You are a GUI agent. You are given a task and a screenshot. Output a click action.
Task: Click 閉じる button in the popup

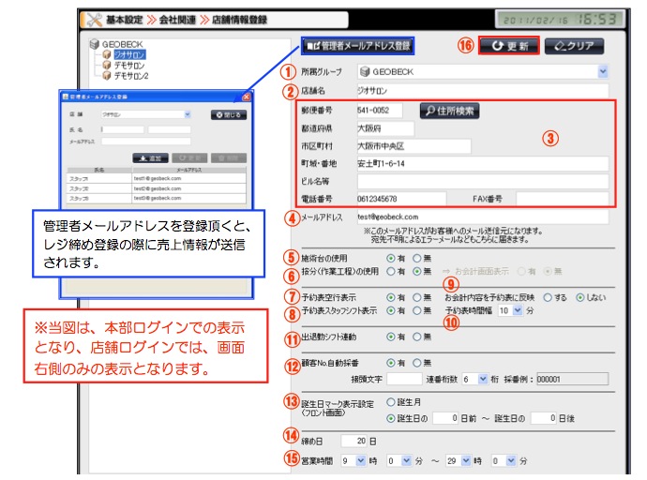coord(229,114)
